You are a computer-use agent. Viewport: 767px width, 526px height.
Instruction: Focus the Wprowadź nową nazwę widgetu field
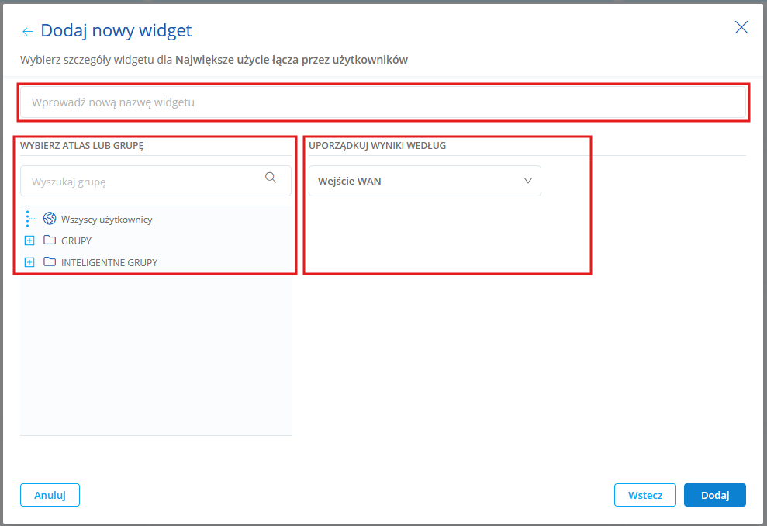point(383,102)
